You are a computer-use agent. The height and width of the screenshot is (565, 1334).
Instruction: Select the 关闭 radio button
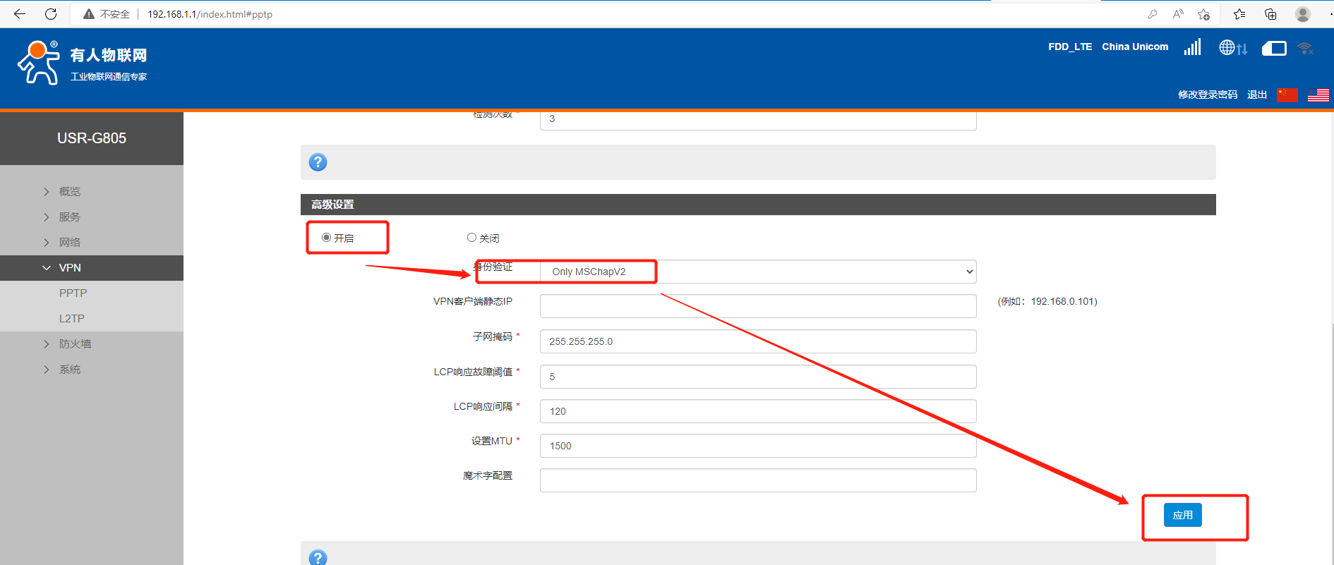point(471,238)
